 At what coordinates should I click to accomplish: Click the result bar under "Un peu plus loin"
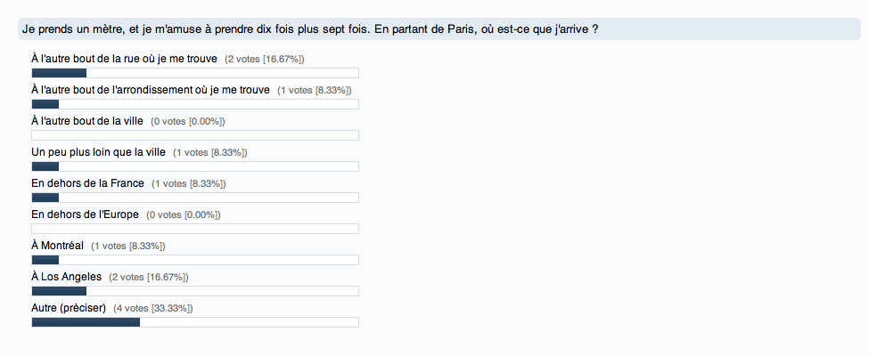[x=194, y=166]
